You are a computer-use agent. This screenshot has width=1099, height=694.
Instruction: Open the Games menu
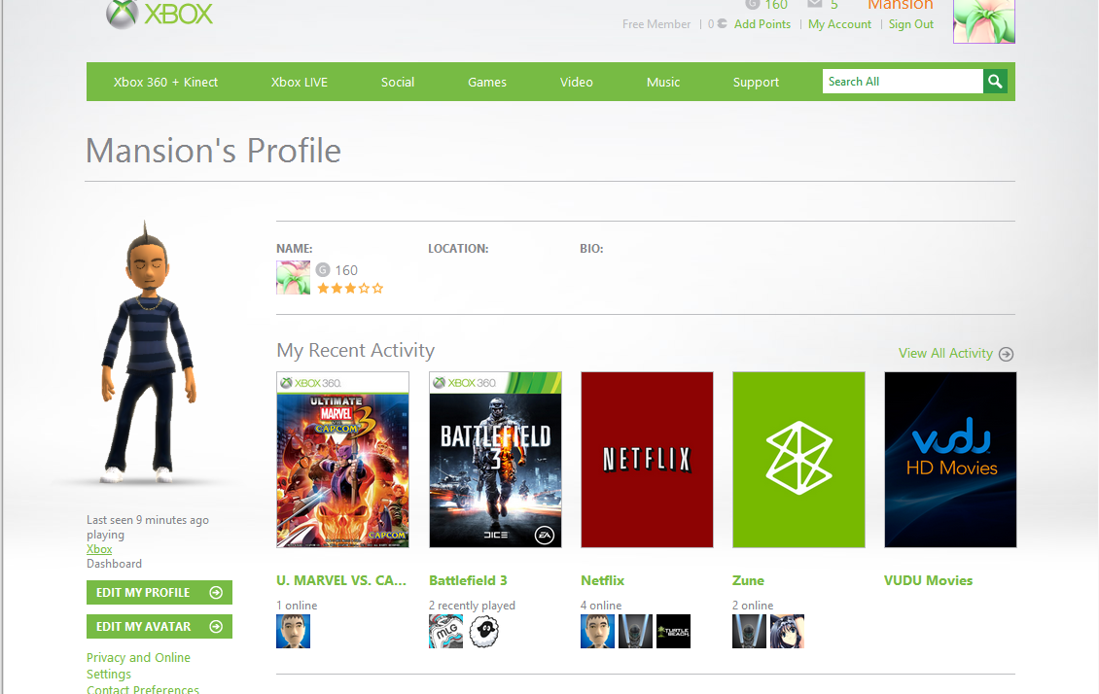click(487, 82)
